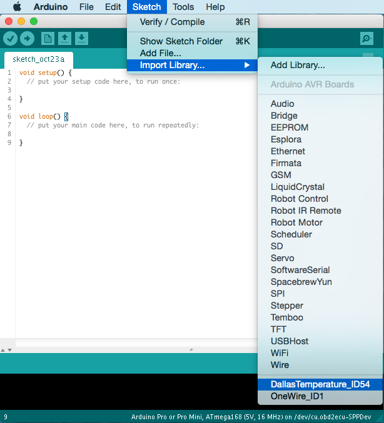Choose Verify / Compile from Sketch menu

192,22
